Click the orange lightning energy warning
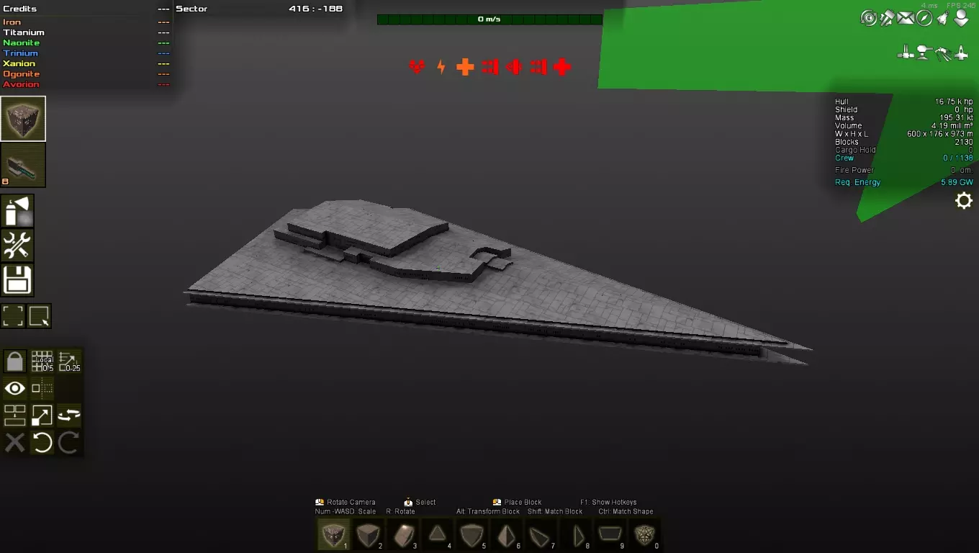979x553 pixels. 441,67
